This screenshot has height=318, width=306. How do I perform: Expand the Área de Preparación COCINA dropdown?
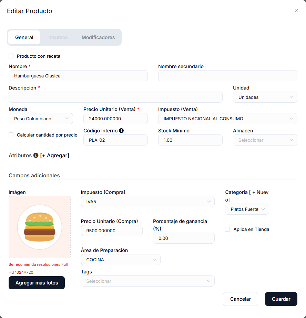point(121,260)
